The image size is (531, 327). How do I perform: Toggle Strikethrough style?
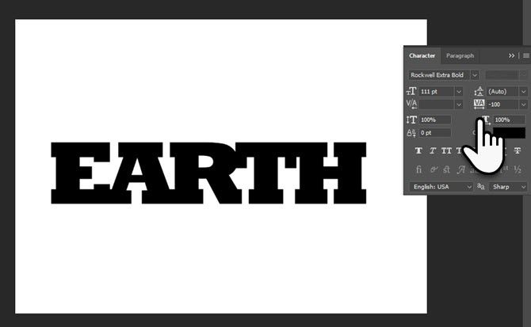pos(517,150)
